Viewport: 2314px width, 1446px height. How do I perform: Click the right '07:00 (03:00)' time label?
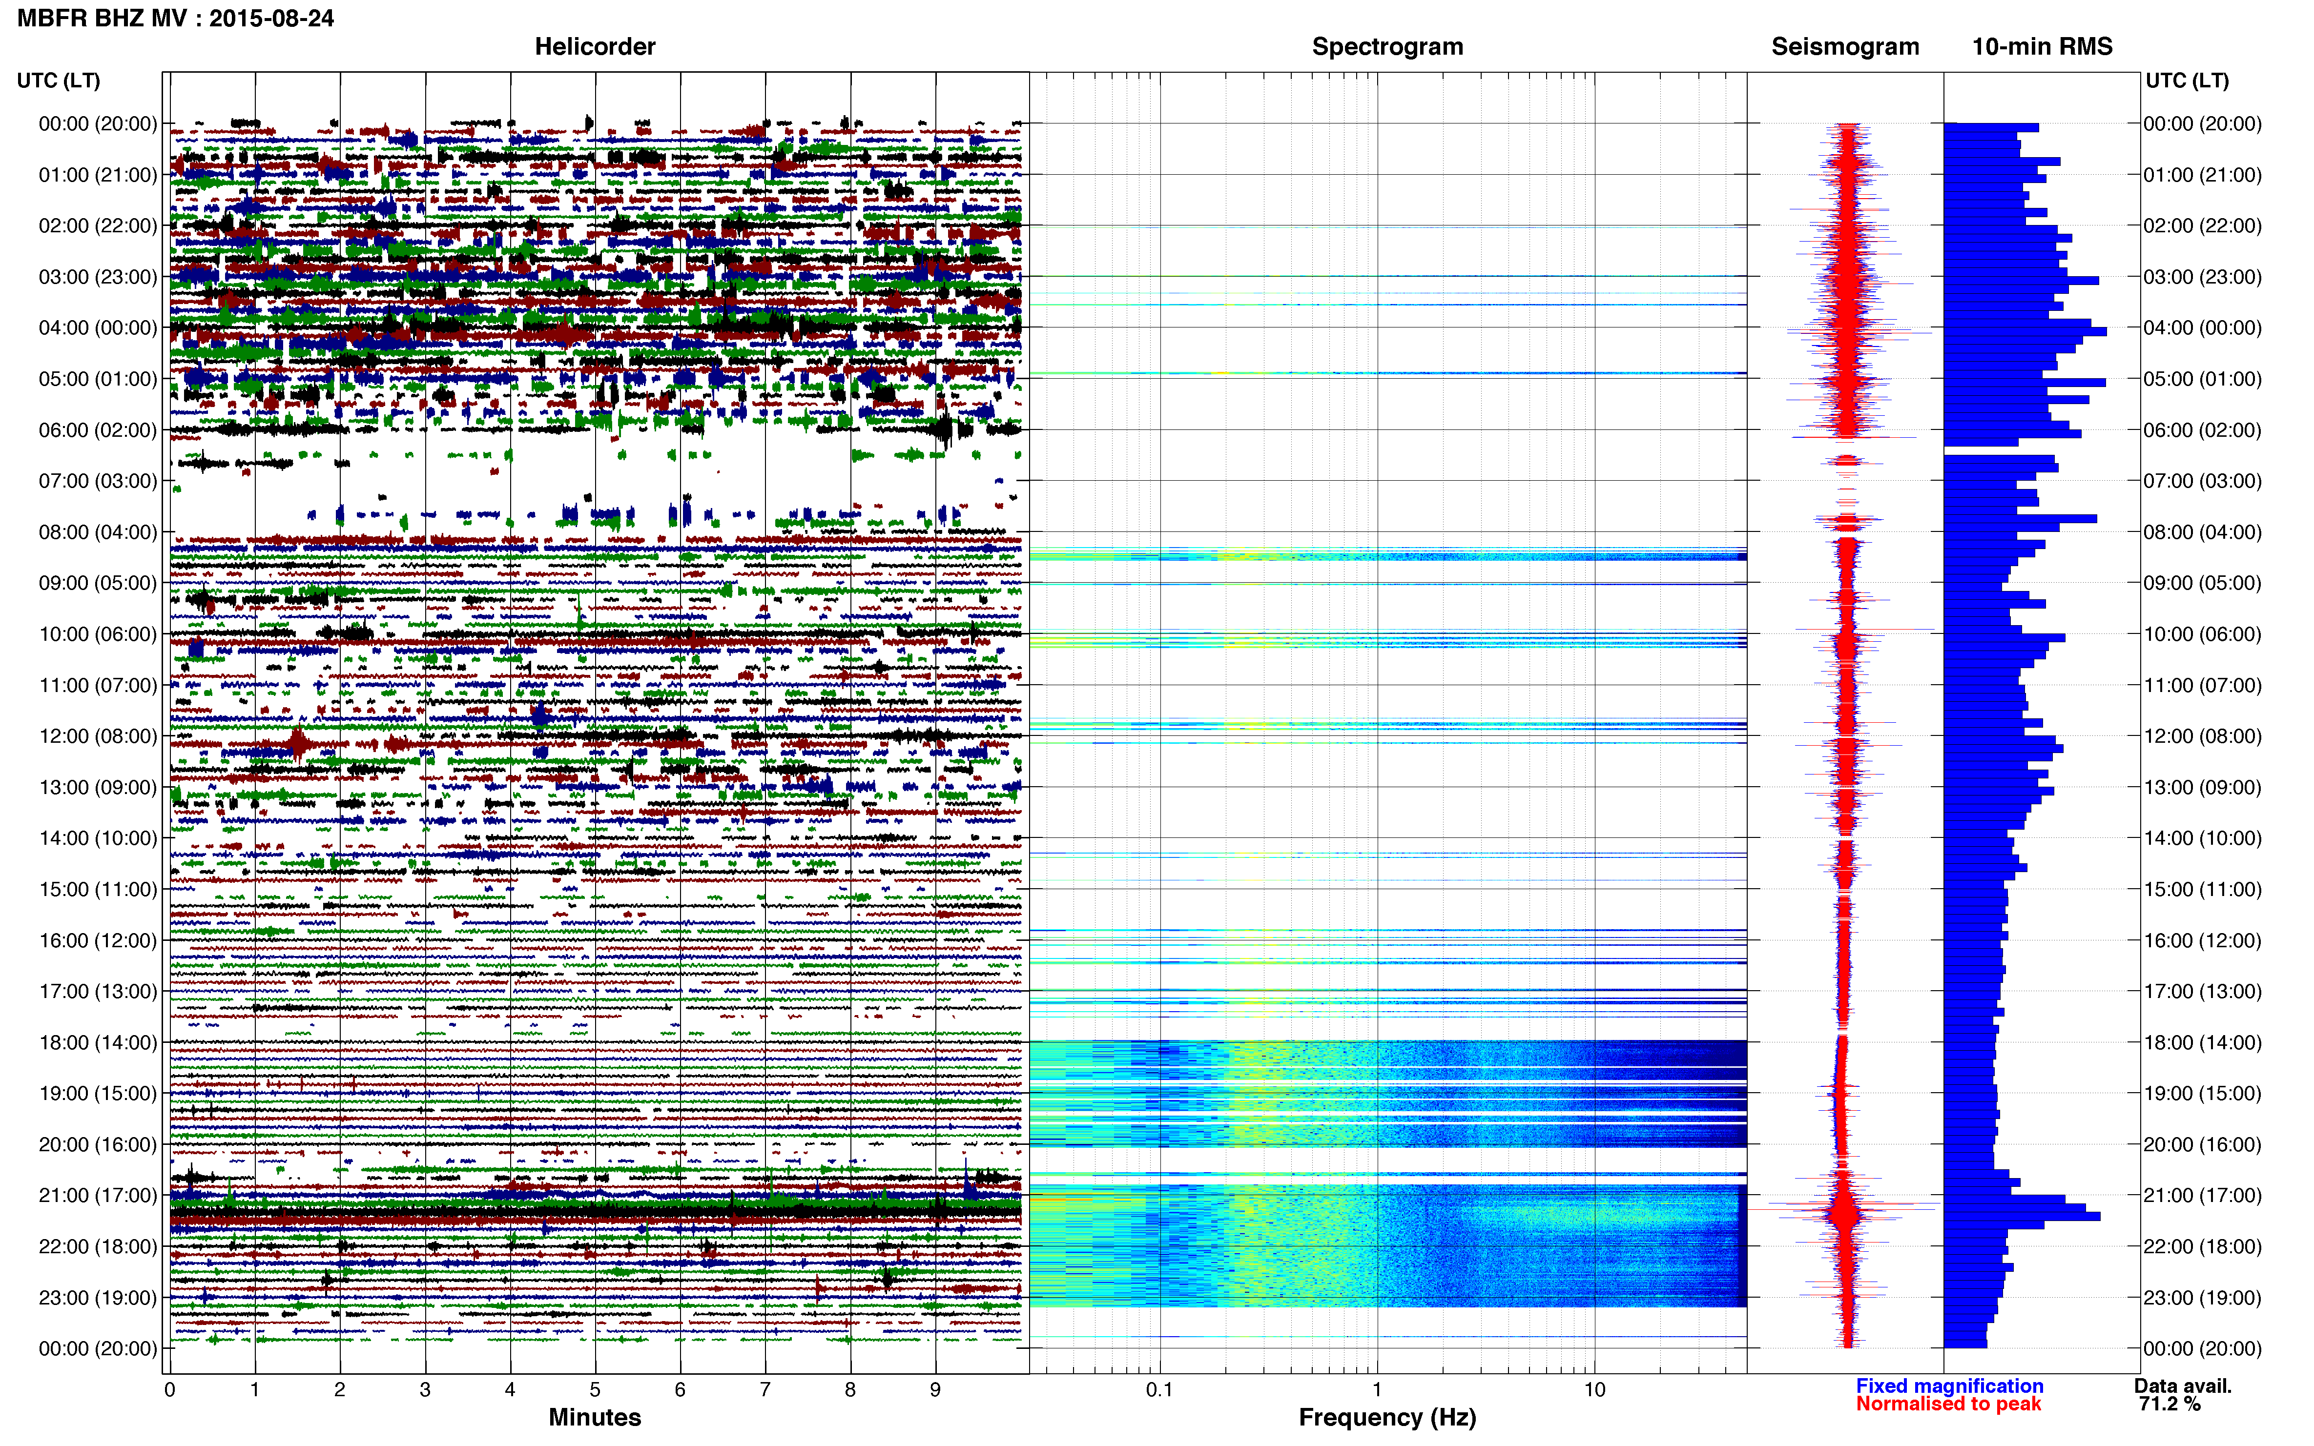tap(2202, 481)
